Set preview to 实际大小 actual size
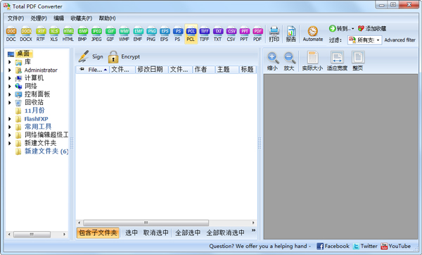Screen dimensions: 422x255 tap(312, 61)
